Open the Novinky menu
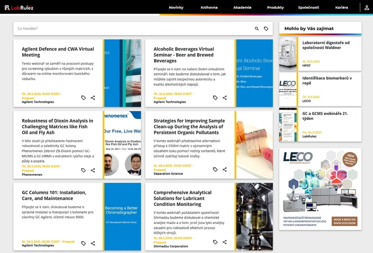Screen dimensions: 373x253 [176, 7]
